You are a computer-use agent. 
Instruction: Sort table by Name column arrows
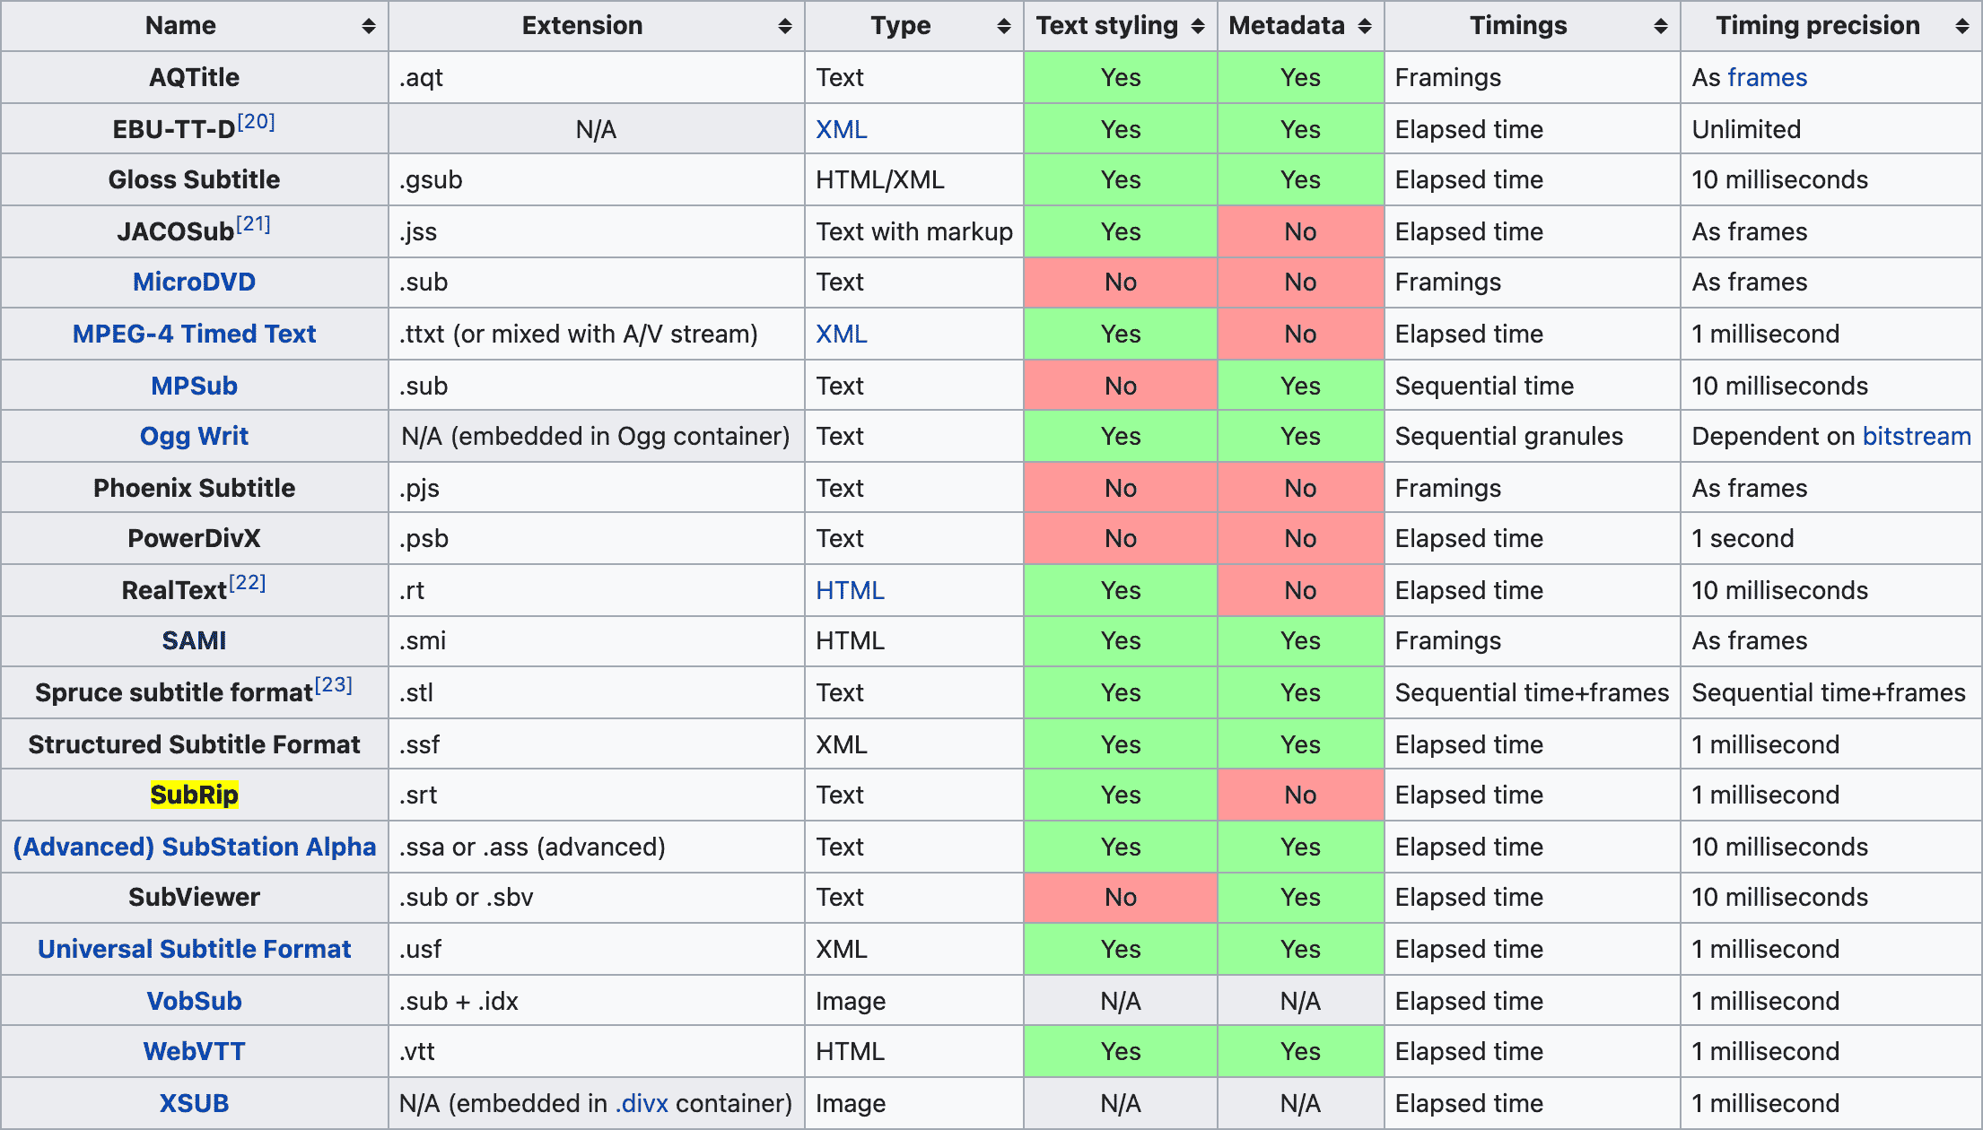point(368,26)
